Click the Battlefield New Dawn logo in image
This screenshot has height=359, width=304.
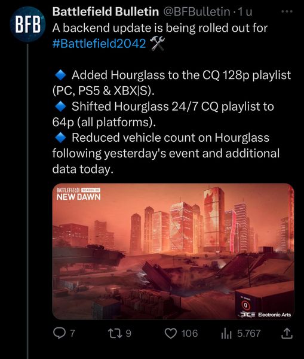[x=78, y=194]
